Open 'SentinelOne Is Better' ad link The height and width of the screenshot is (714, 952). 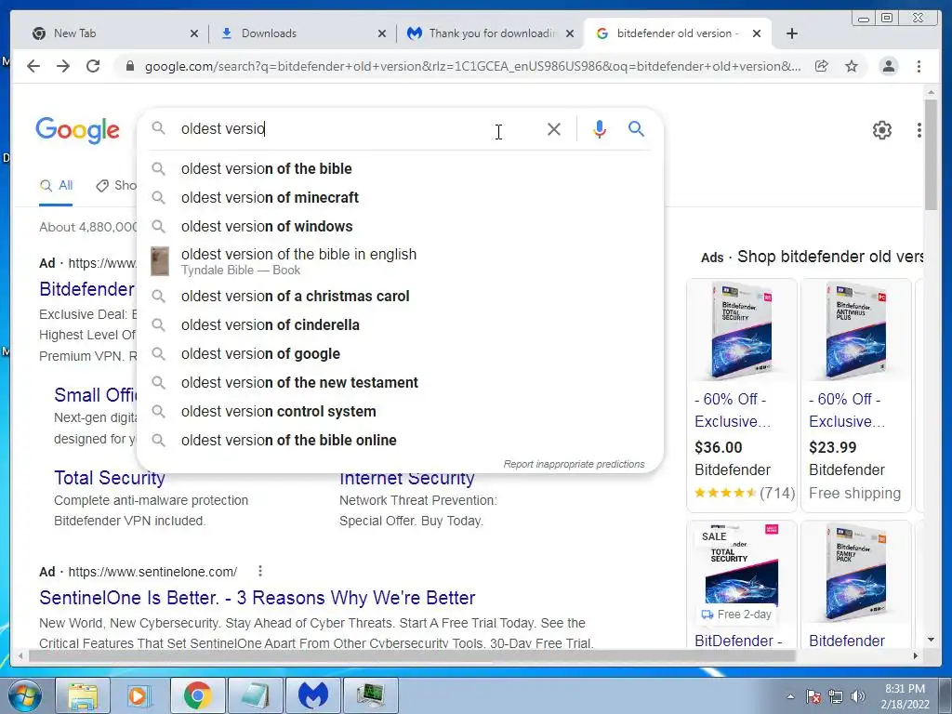[x=257, y=598]
